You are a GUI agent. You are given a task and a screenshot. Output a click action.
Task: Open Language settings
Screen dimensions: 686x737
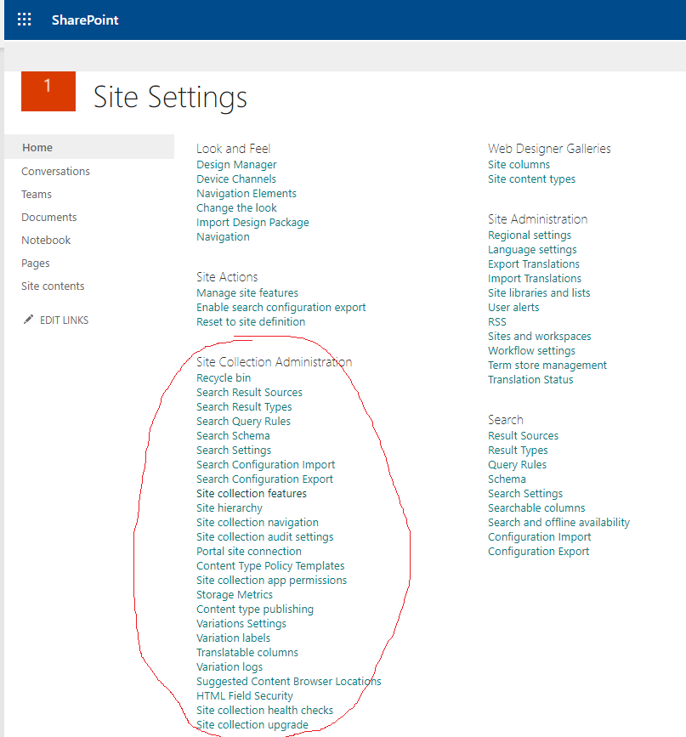click(532, 250)
